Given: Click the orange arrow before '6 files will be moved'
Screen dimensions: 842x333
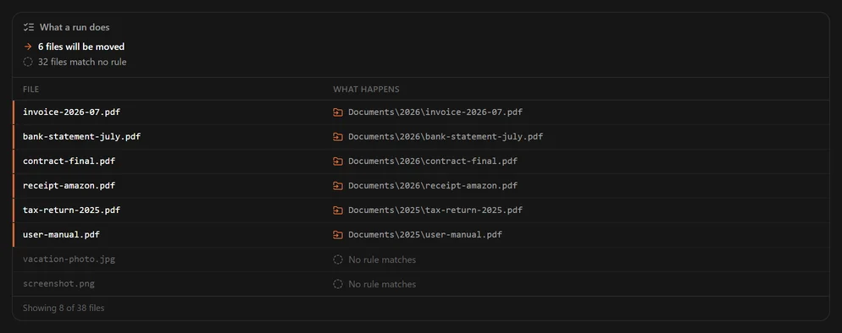Looking at the screenshot, I should click(28, 46).
